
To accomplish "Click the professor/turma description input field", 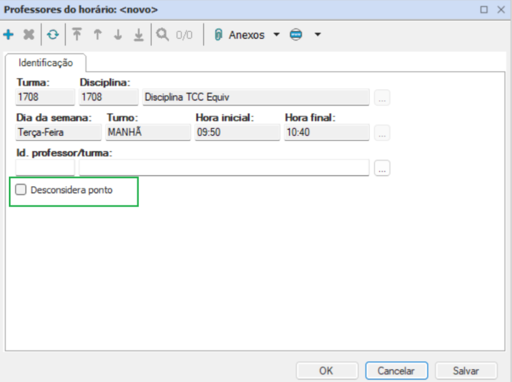I will tap(224, 168).
